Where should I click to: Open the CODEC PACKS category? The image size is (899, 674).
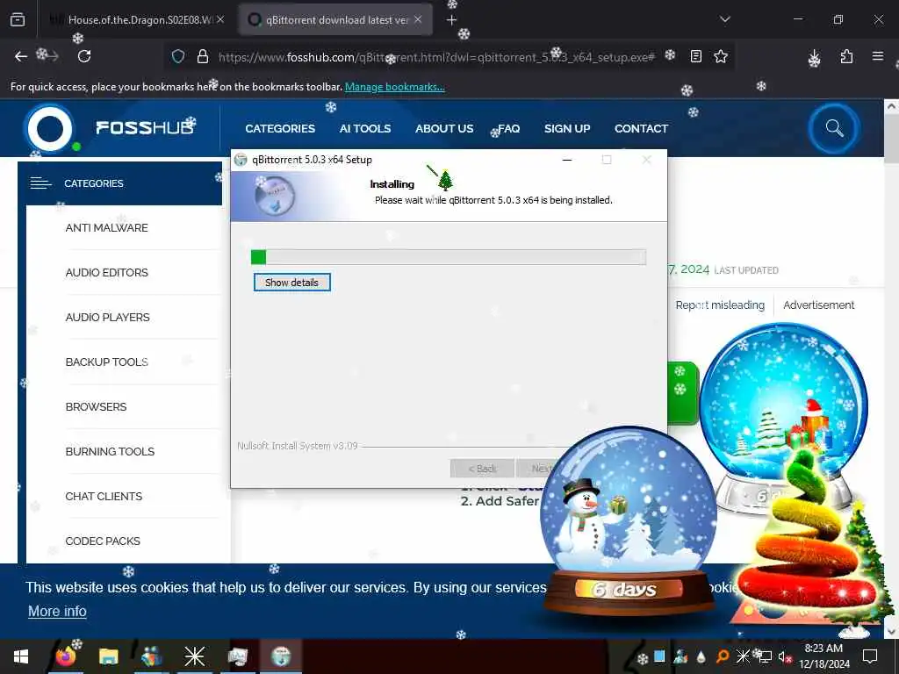coord(103,541)
